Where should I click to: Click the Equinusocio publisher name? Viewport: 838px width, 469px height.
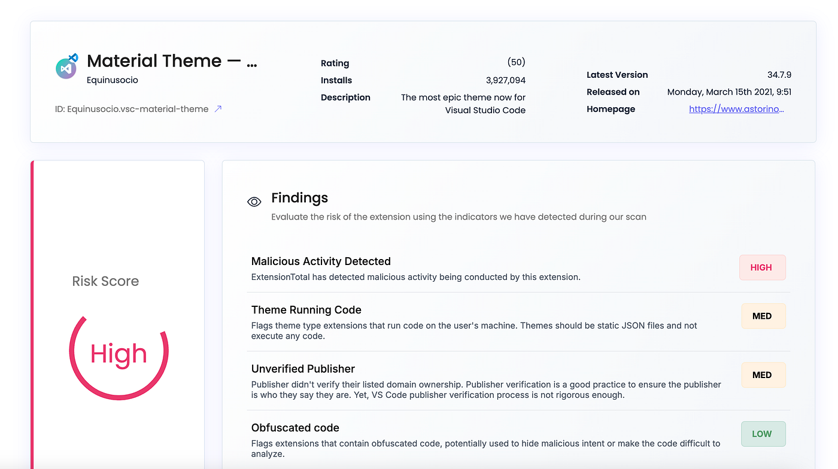point(113,80)
